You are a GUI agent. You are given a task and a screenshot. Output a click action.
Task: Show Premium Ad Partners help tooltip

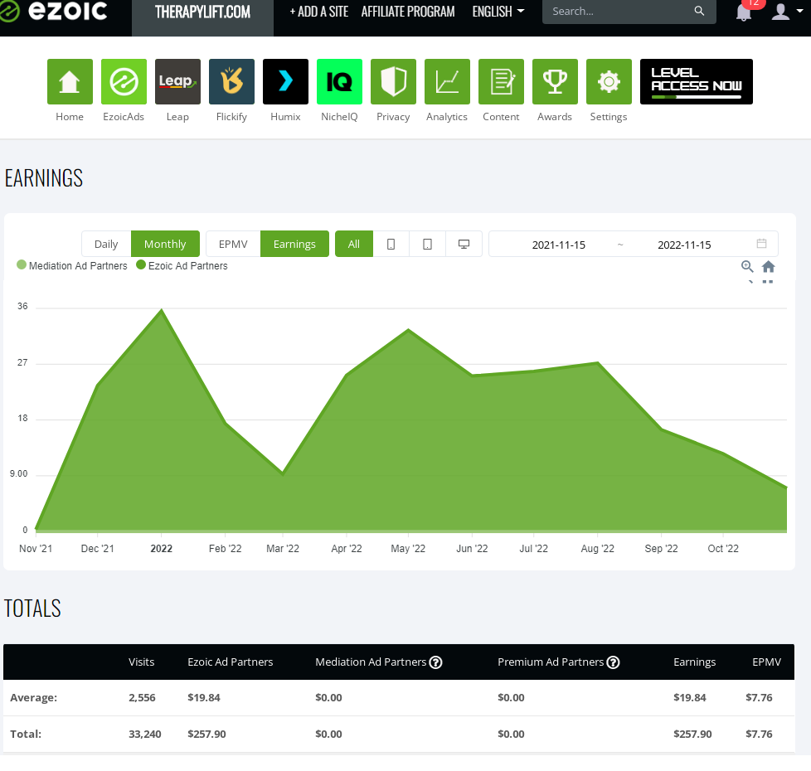tap(613, 662)
